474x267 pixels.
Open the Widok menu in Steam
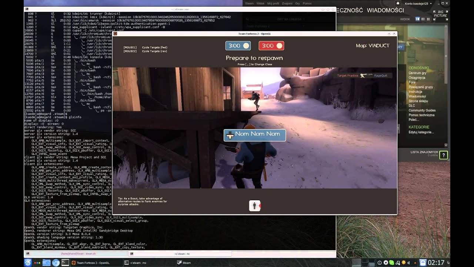(260, 3)
